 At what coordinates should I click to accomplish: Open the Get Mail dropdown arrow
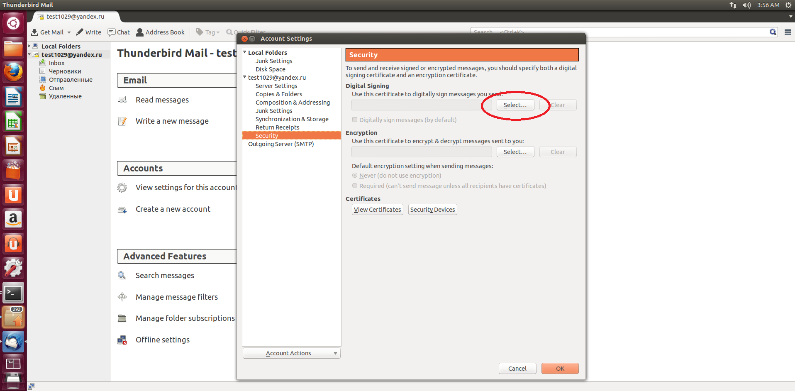[69, 32]
